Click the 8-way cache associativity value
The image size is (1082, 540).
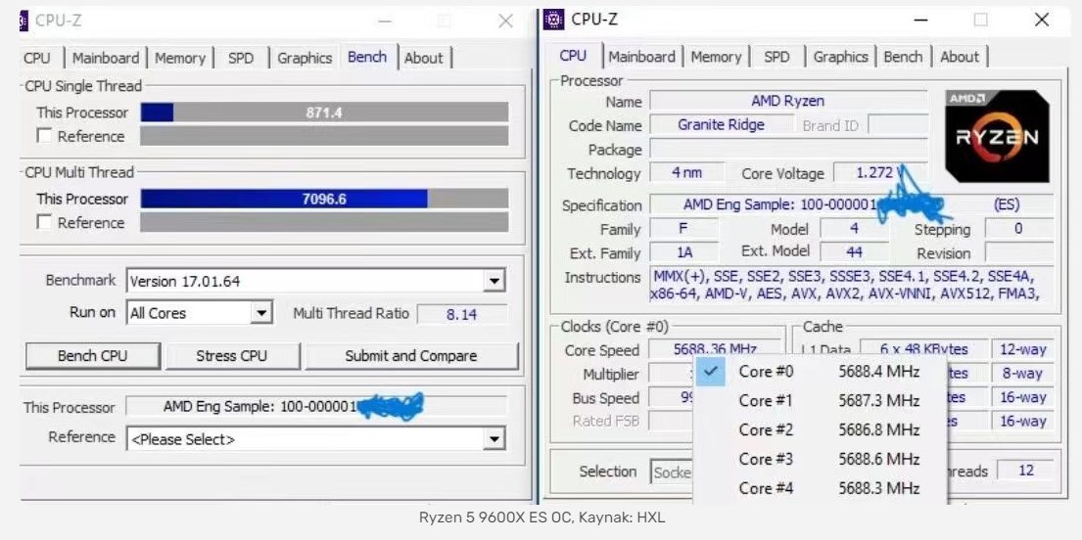[1022, 373]
